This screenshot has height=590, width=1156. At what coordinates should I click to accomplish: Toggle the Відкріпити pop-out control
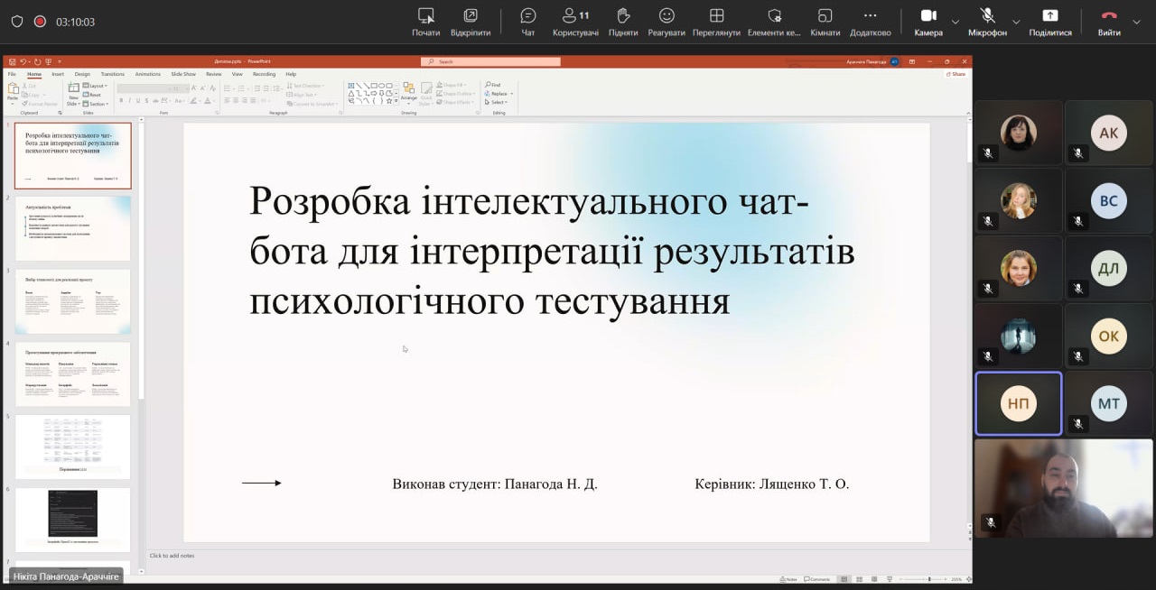(470, 22)
